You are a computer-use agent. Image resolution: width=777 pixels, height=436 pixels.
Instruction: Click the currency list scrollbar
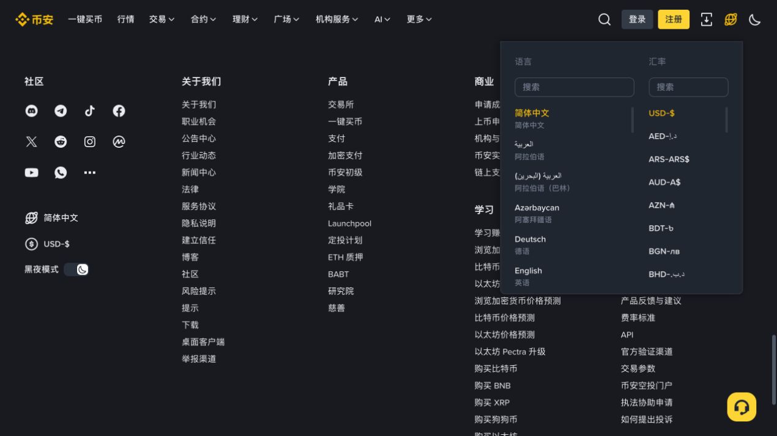coord(727,120)
